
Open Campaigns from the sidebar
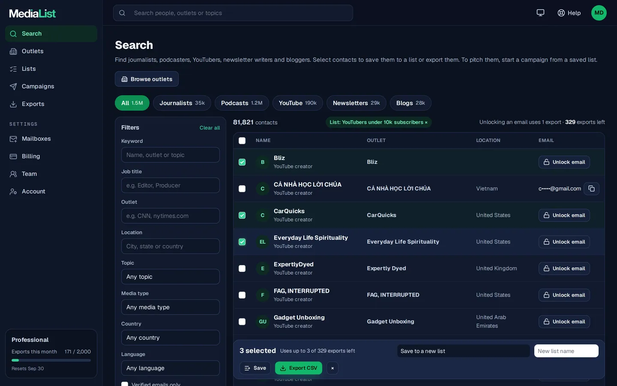[51, 87]
